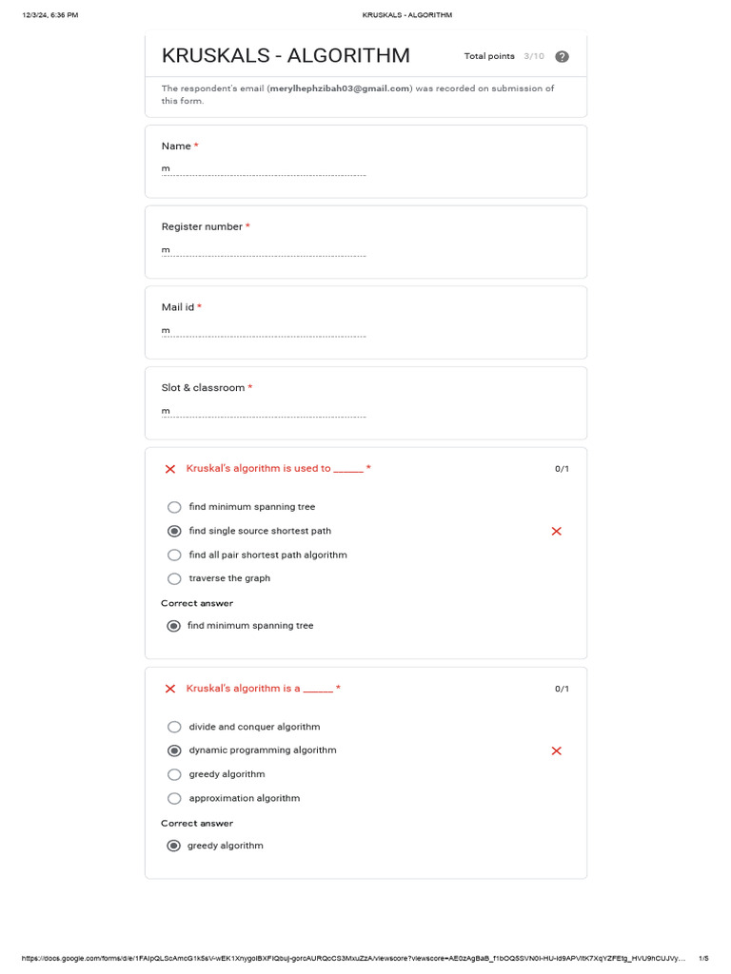Click the Mail id text field
Image resolution: width=731 pixels, height=974 pixels.
(x=264, y=331)
